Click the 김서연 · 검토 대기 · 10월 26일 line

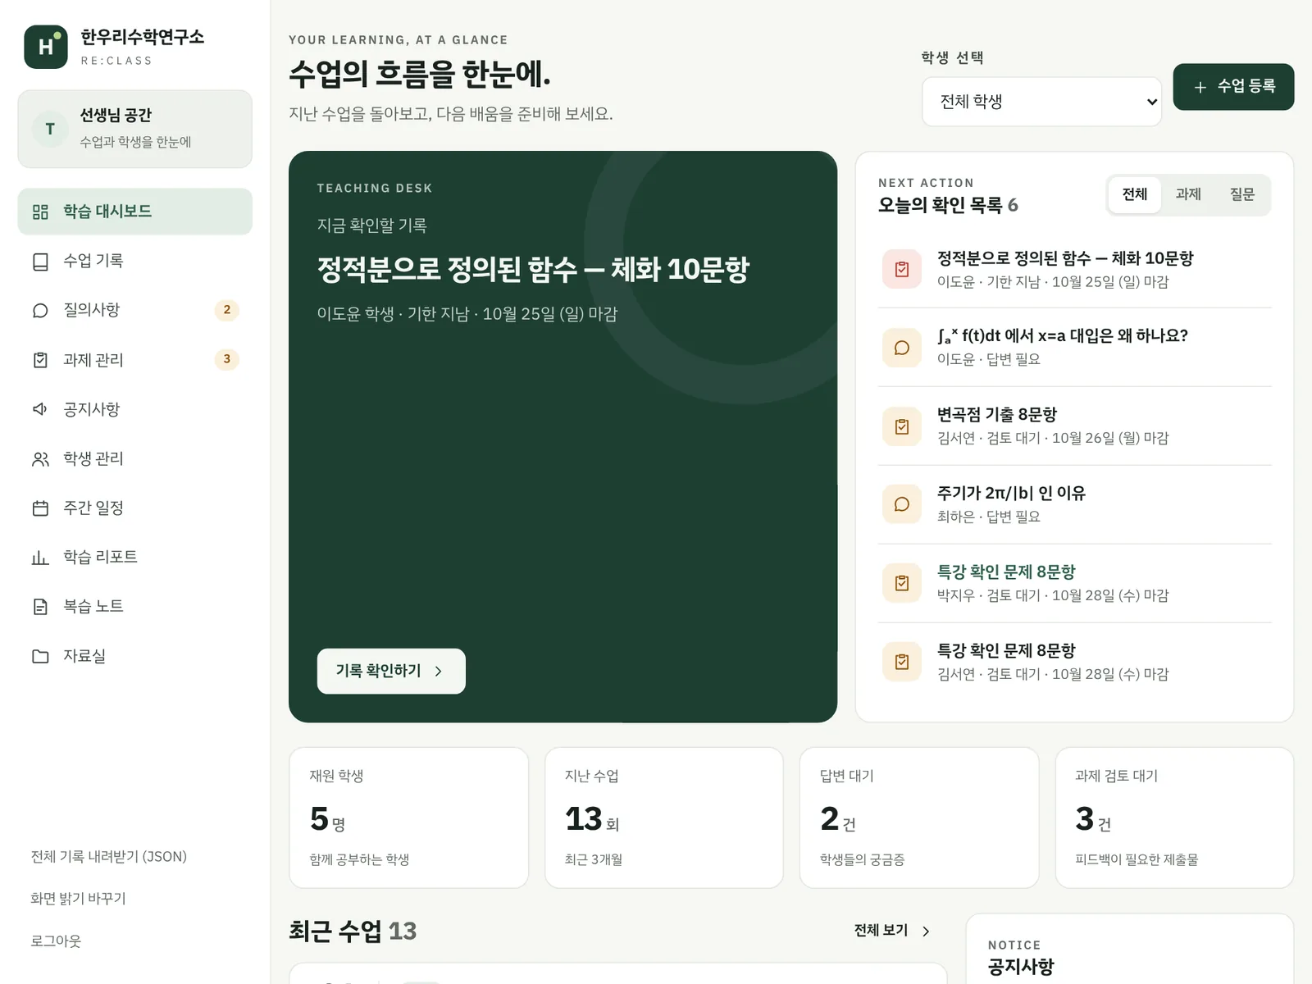click(x=1053, y=439)
